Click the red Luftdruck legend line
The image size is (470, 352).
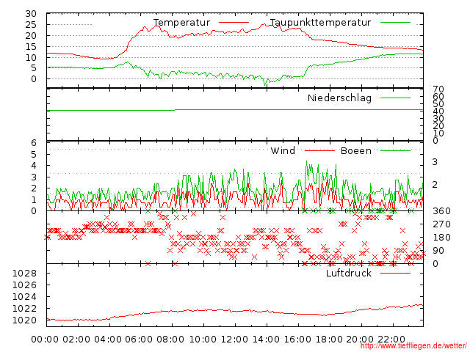point(395,273)
